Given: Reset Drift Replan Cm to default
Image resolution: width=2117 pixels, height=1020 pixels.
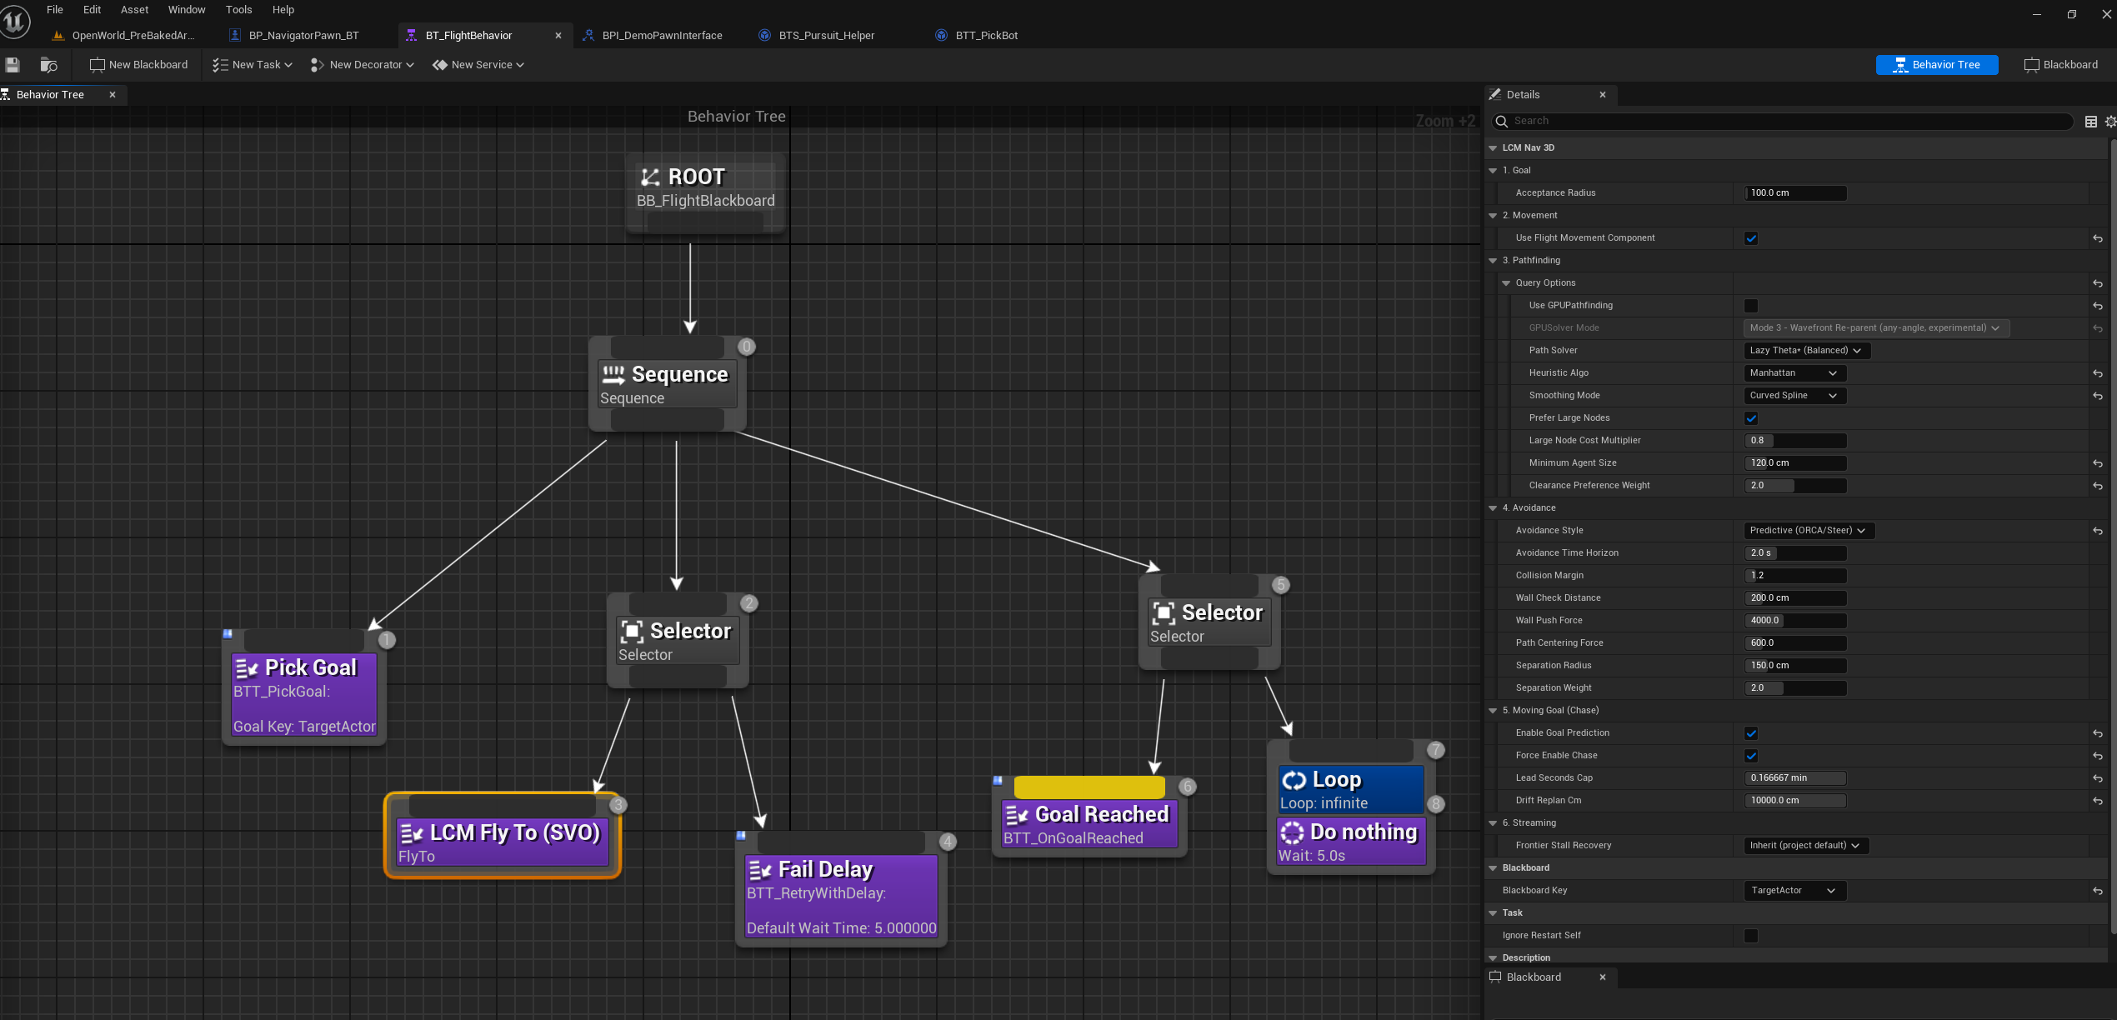Looking at the screenshot, I should coord(2097,801).
